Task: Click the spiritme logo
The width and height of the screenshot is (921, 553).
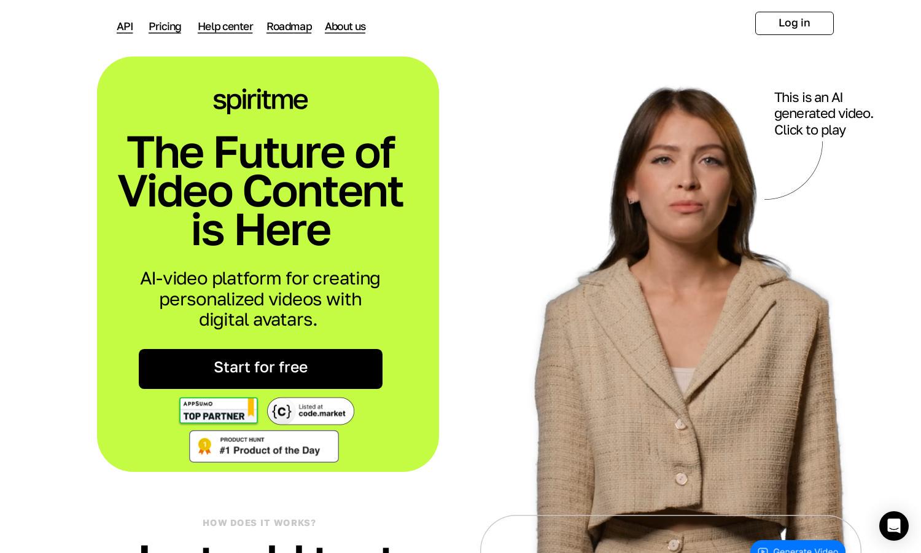Action: (x=260, y=100)
